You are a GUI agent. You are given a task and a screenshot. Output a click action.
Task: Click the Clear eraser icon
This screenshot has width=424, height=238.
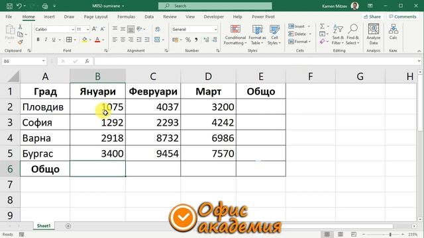[x=322, y=41]
